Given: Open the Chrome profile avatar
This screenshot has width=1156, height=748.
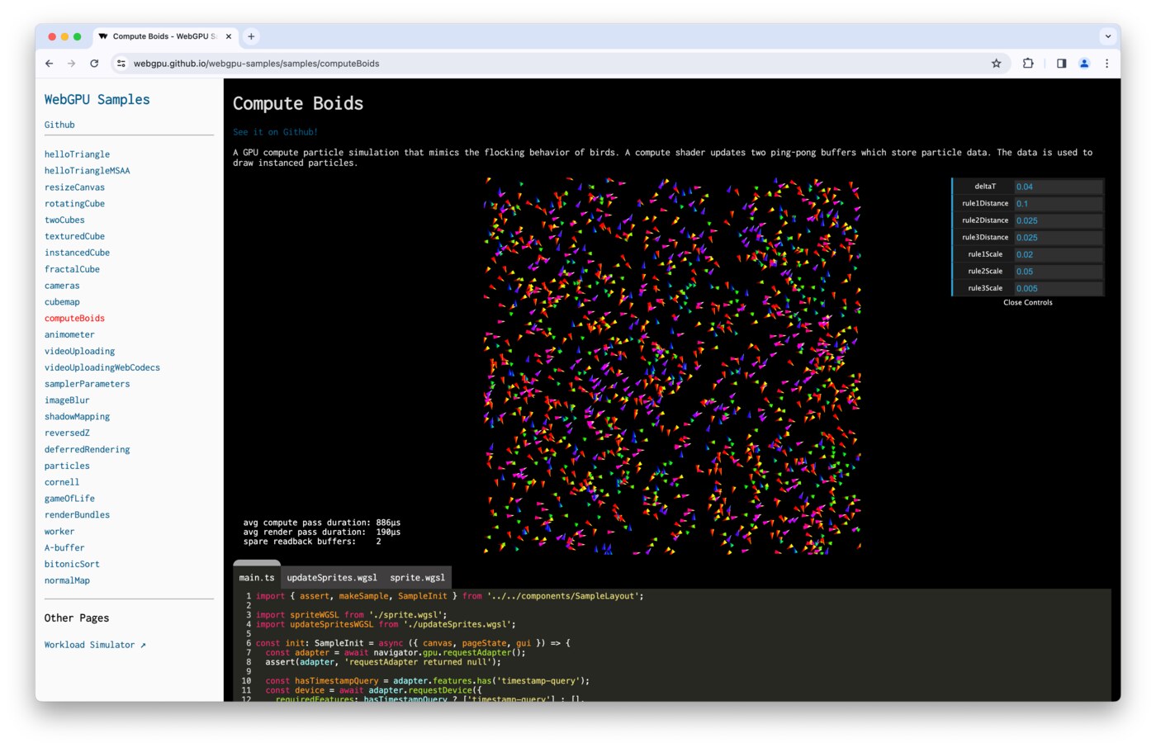Looking at the screenshot, I should 1084,64.
